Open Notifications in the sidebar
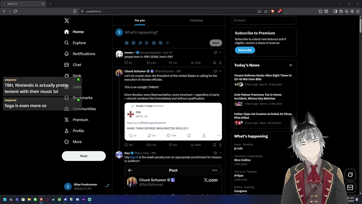Image resolution: width=362 pixels, height=204 pixels. pos(80,54)
